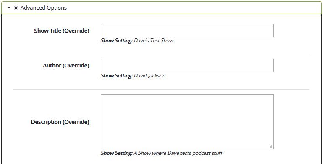
Task: Select "A Show where Dave tests podcast stuff"
Action: tap(178, 153)
